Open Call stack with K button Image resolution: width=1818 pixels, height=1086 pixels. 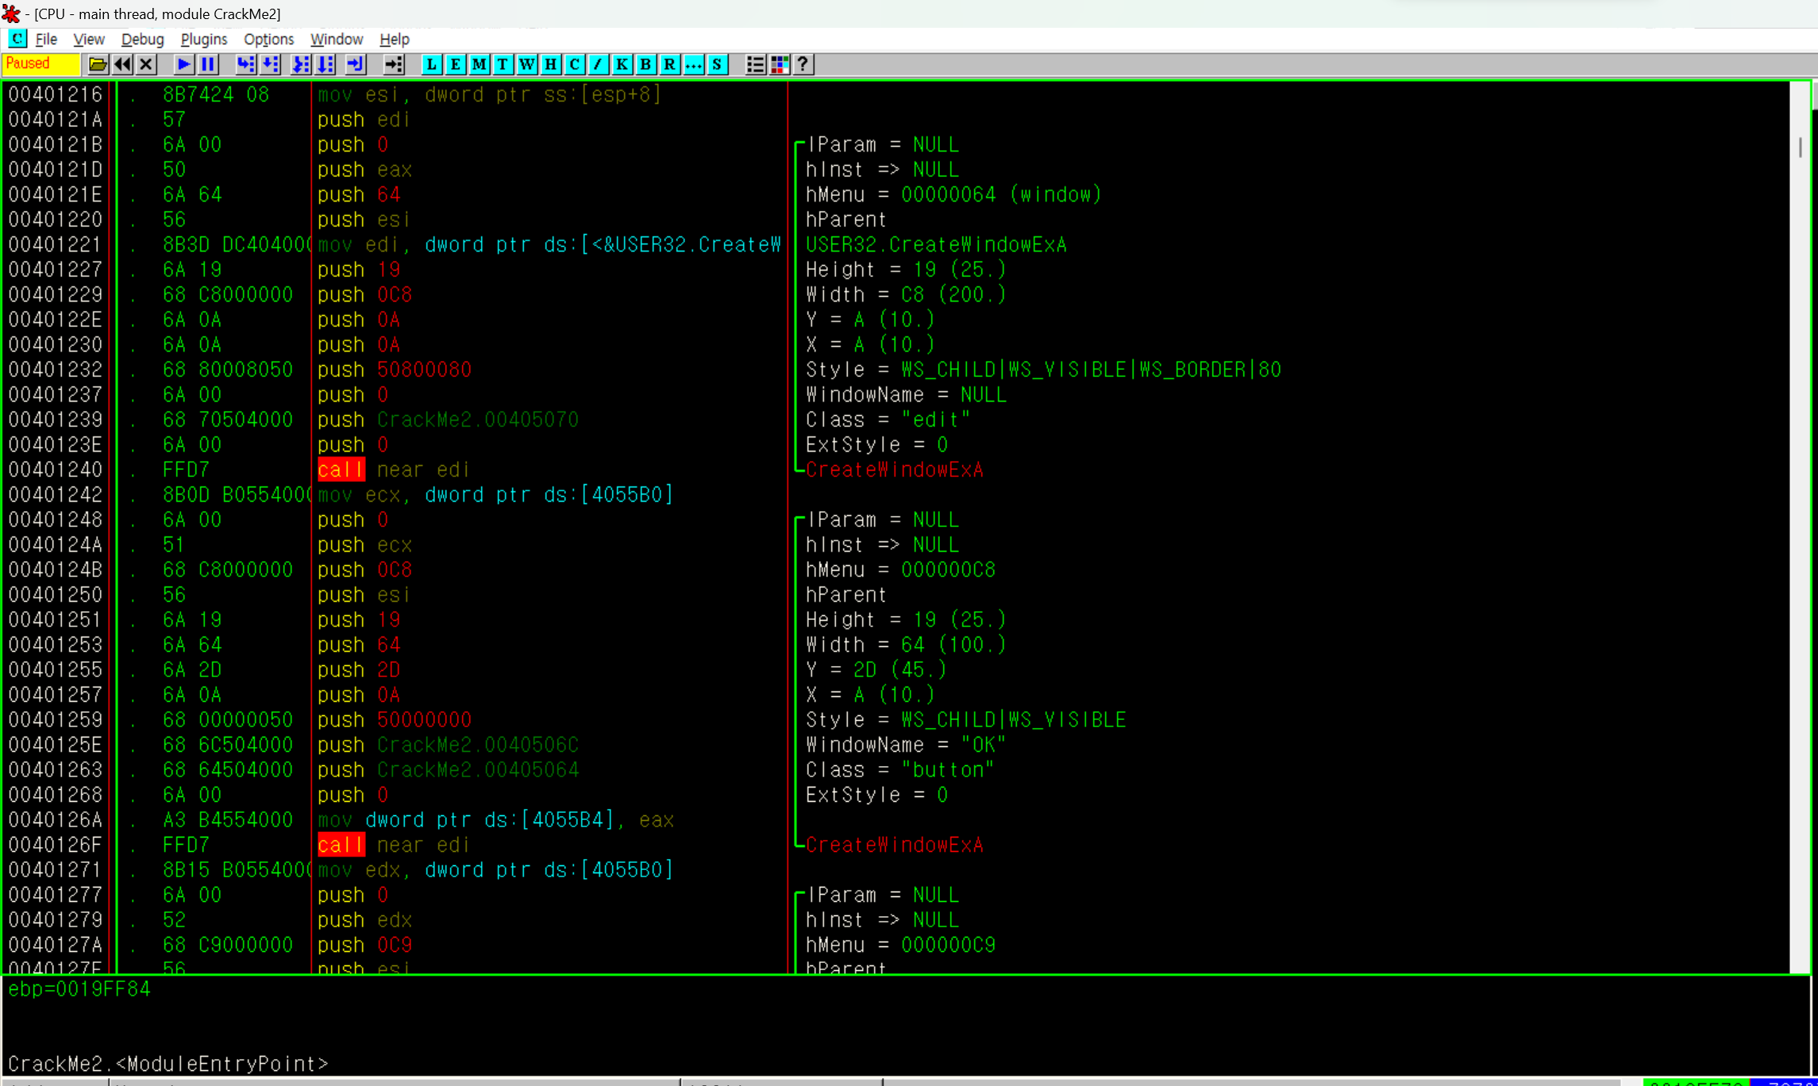(x=622, y=64)
